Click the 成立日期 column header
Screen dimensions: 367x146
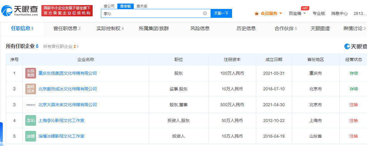click(274, 59)
